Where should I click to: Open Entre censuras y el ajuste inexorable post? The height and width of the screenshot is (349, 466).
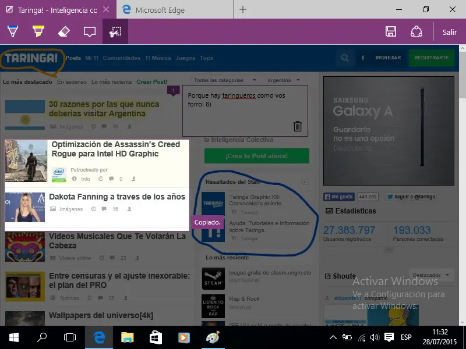click(x=119, y=280)
